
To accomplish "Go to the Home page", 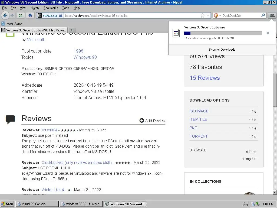I will click(30, 15).
